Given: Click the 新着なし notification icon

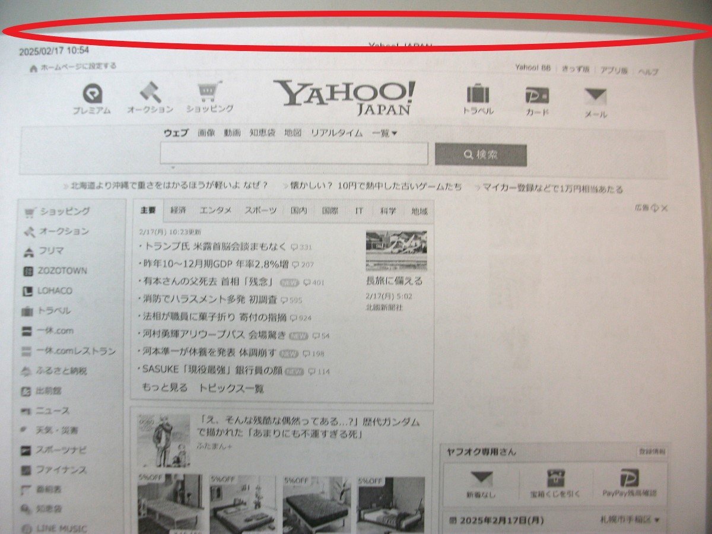Looking at the screenshot, I should point(482,476).
